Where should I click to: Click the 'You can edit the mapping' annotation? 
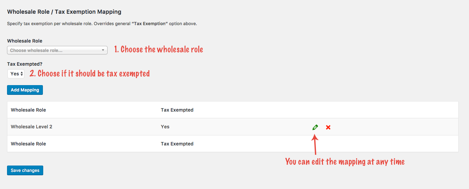pyautogui.click(x=345, y=162)
